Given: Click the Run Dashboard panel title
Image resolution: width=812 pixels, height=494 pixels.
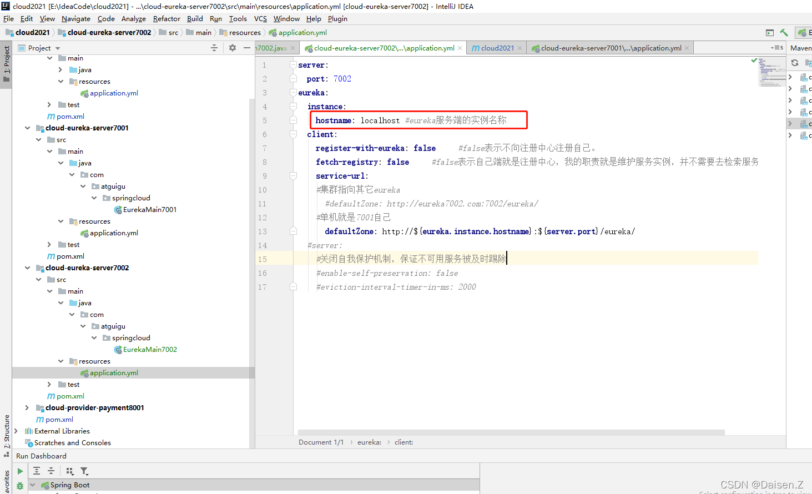Looking at the screenshot, I should pos(41,456).
